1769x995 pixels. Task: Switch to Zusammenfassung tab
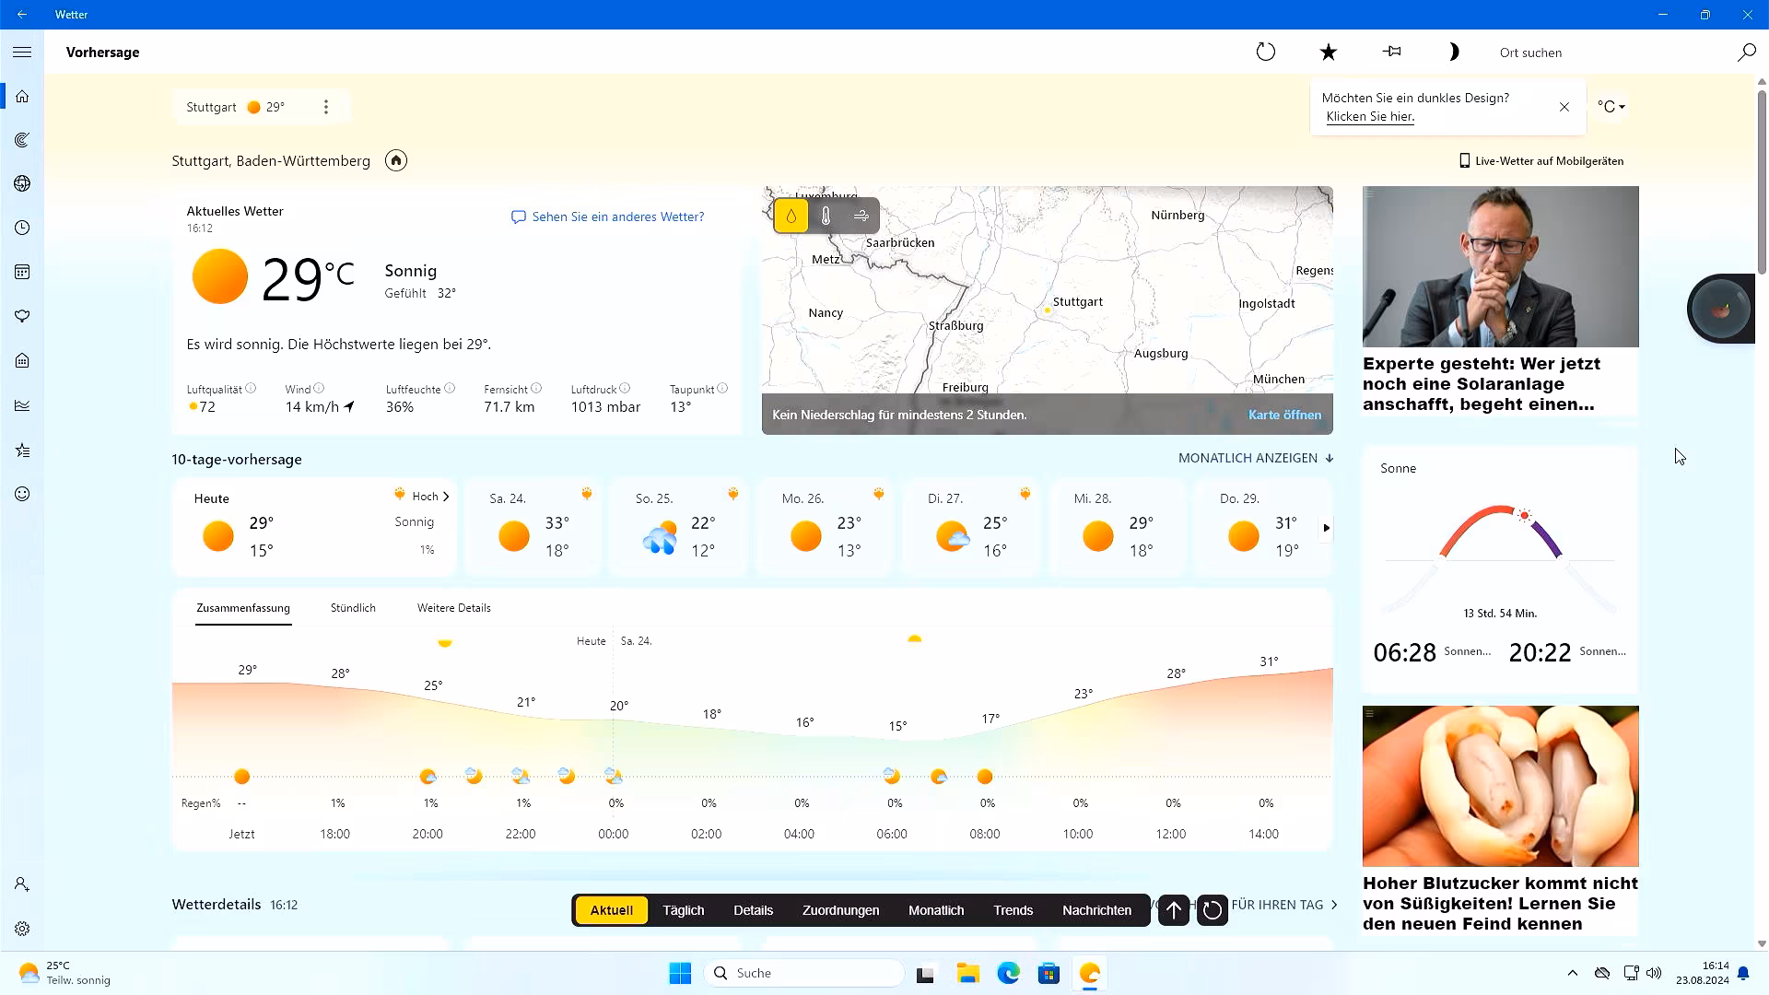tap(243, 608)
